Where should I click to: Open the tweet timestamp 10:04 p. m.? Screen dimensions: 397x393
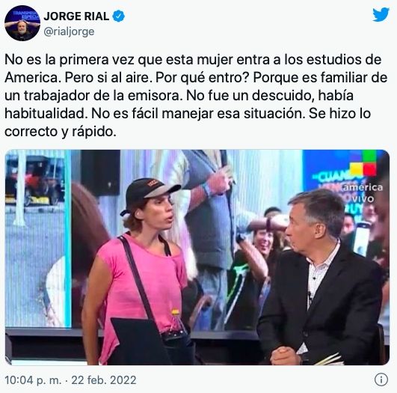coord(33,380)
